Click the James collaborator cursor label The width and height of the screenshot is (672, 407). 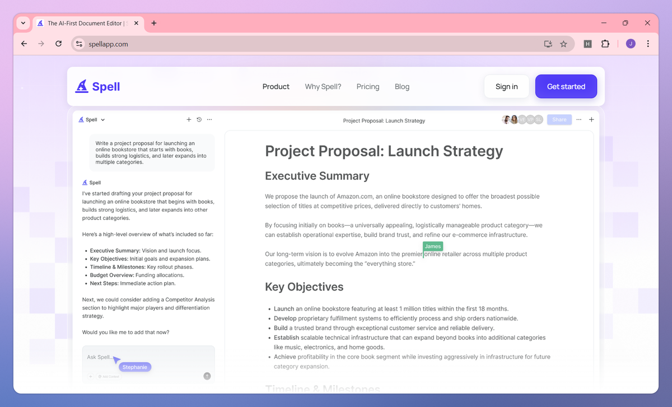(x=433, y=246)
